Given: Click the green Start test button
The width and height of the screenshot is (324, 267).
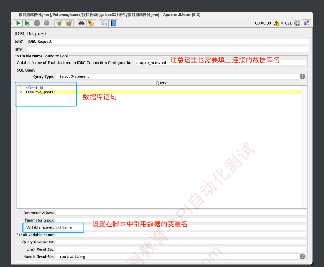Looking at the screenshot, I should click(18, 23).
